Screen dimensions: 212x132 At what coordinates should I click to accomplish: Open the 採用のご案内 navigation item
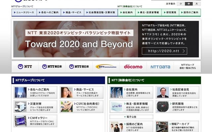(x=190, y=13)
